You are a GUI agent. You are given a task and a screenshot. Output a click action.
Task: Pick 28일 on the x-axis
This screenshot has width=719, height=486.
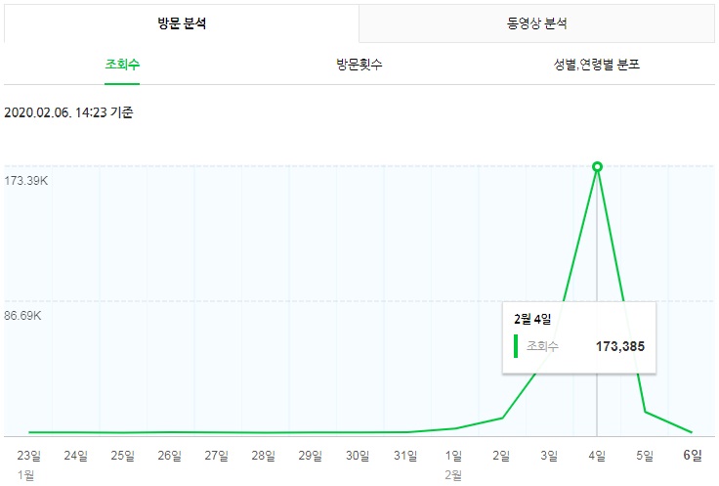(x=264, y=455)
